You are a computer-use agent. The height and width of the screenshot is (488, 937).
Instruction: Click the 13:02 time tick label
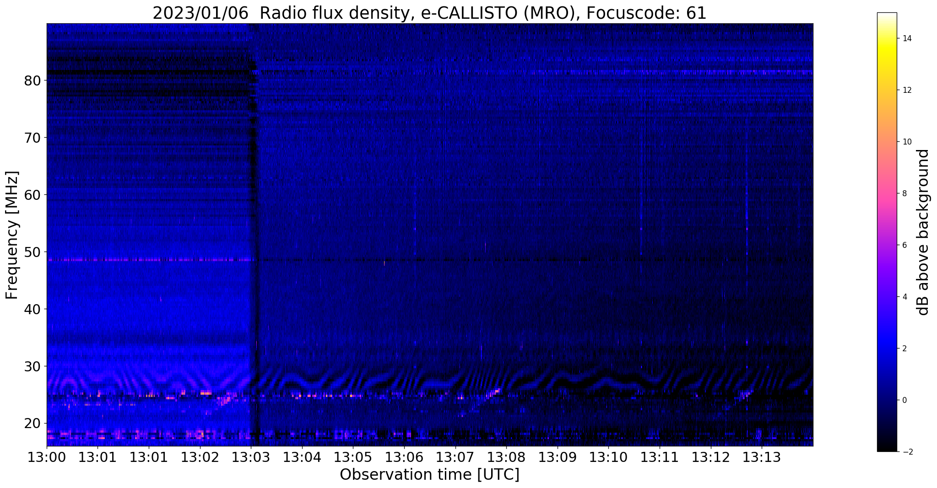[200, 457]
